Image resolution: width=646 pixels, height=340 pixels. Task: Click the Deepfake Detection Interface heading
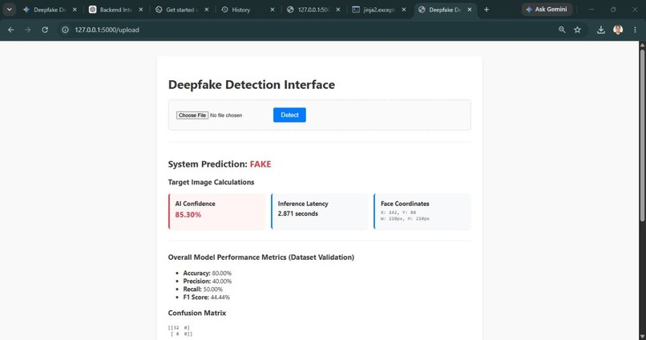[x=252, y=84]
